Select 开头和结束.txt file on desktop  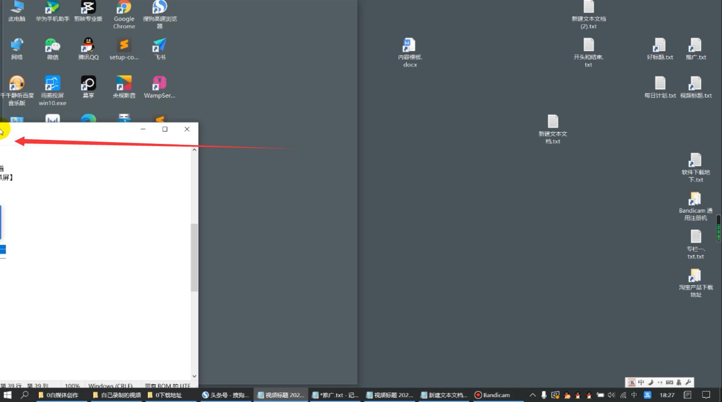pyautogui.click(x=589, y=52)
